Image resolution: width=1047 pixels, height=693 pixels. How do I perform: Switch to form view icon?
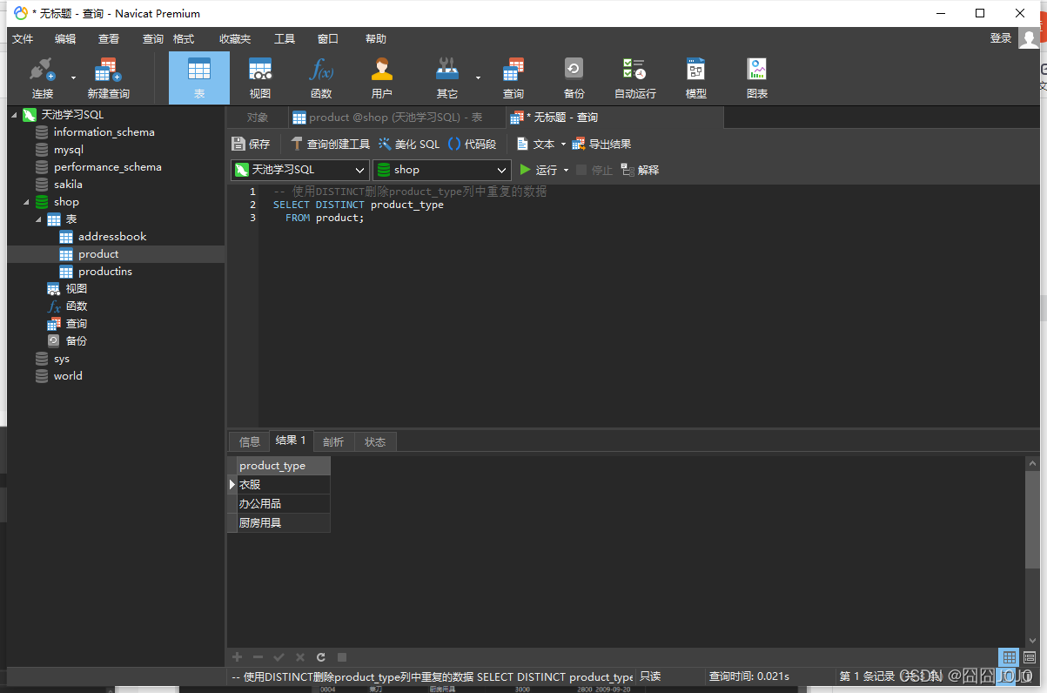(x=1030, y=657)
